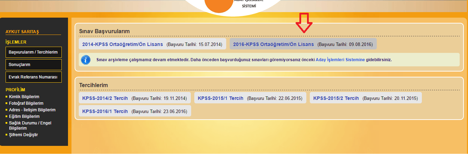The height and width of the screenshot is (159, 468).
Task: Click the date text 19.11.2014
Action: pyautogui.click(x=175, y=99)
